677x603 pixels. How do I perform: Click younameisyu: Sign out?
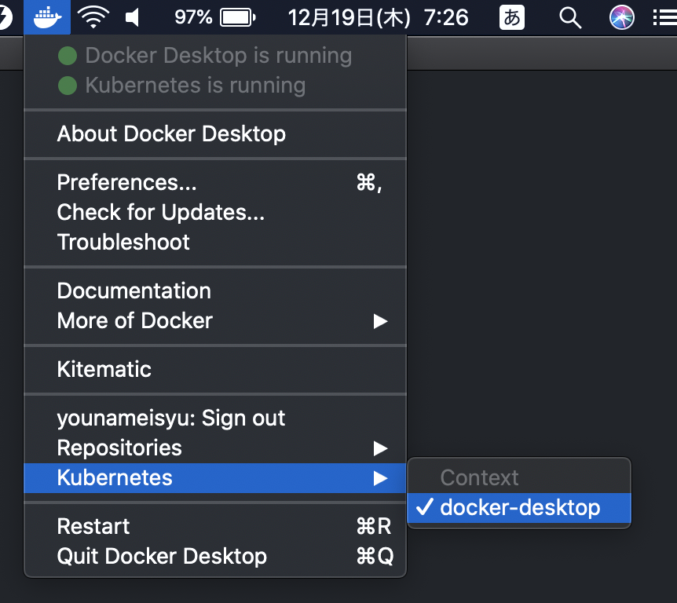tap(215, 418)
